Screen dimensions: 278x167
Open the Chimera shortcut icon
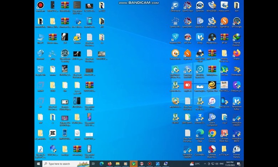[x=237, y=70]
